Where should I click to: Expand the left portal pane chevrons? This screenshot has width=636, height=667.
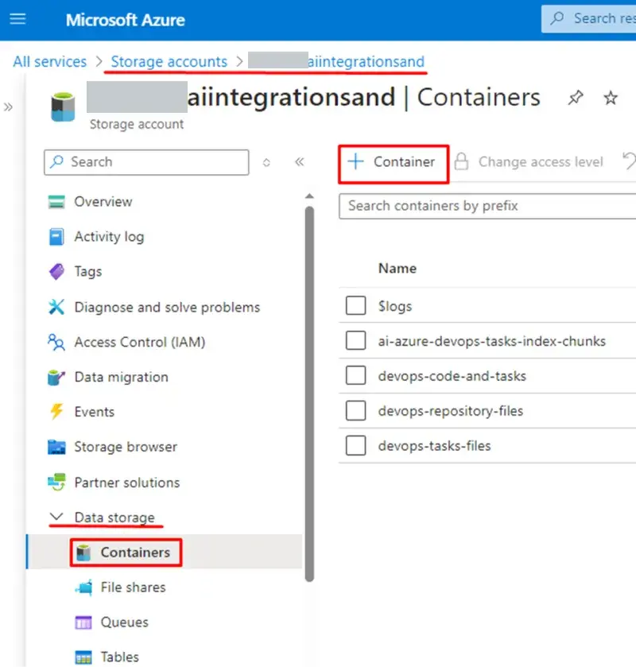(x=8, y=107)
